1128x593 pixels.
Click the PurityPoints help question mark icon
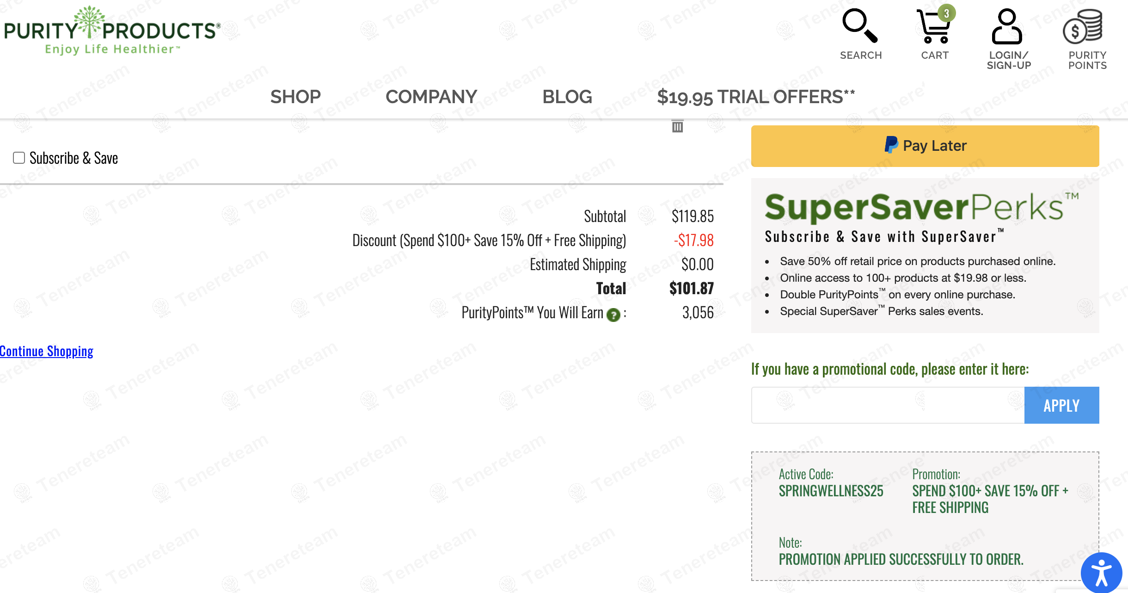pos(613,315)
